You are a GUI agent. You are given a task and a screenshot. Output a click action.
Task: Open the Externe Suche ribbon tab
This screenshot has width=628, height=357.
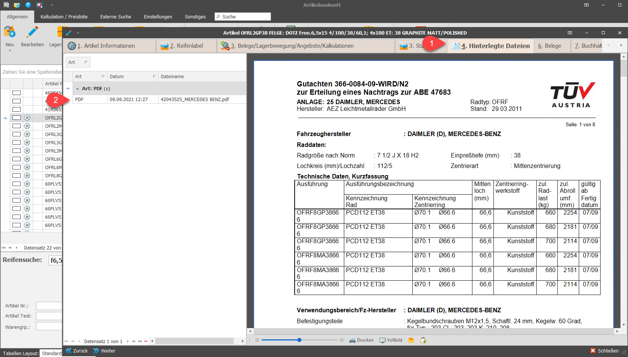point(116,17)
